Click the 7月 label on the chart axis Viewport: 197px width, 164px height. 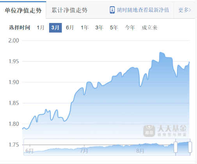click(84, 151)
